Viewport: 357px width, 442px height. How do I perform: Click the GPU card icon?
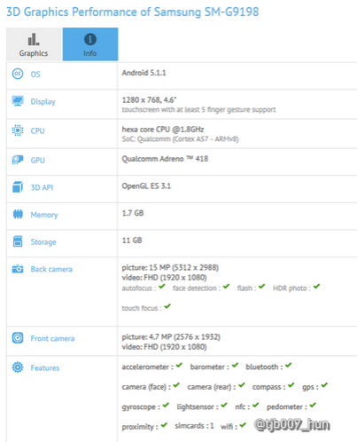tap(18, 160)
